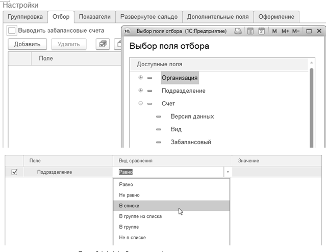The width and height of the screenshot is (328, 252).
Task: Go to Дополнительные поля tab
Action: [x=218, y=17]
